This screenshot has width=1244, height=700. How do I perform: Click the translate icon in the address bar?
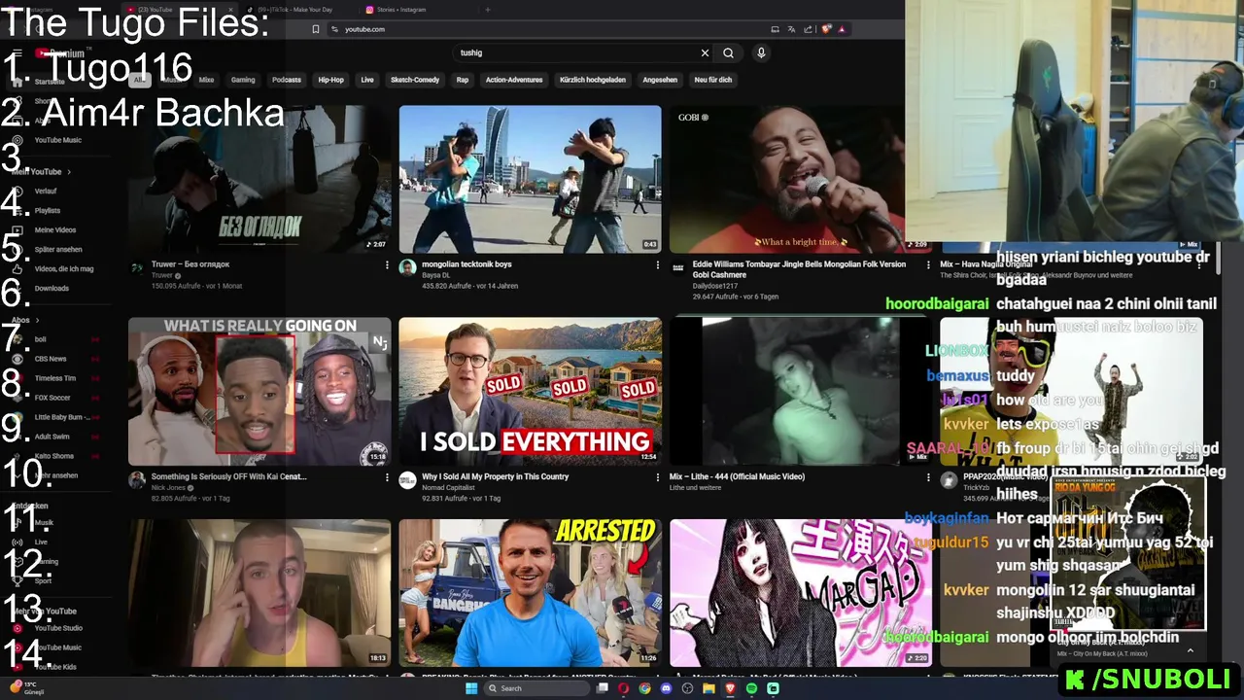click(792, 29)
